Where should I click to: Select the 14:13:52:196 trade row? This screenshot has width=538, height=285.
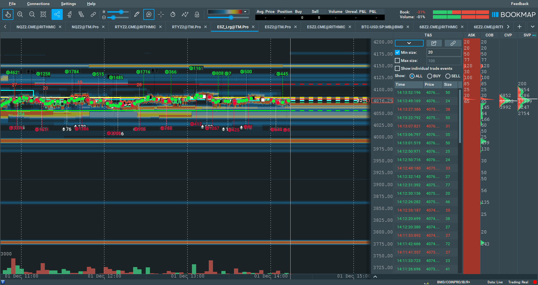(x=426, y=92)
